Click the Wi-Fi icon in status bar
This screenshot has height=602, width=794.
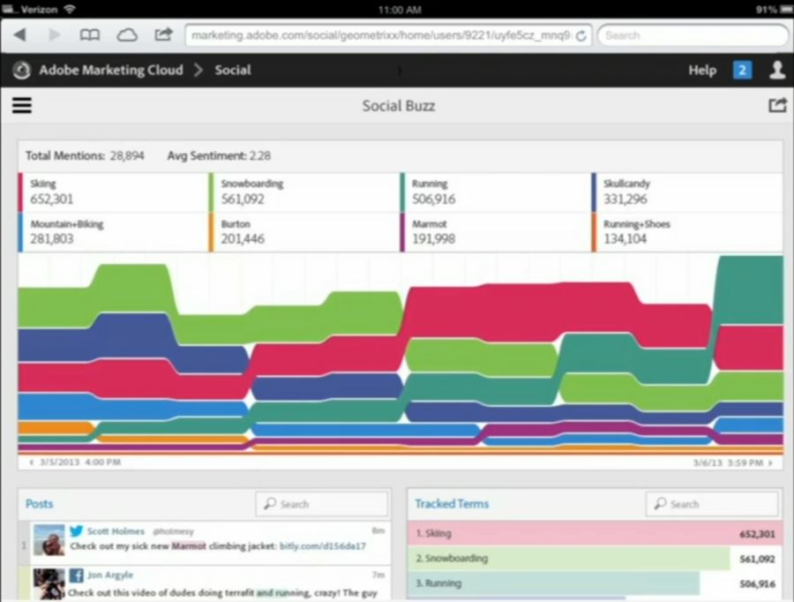coord(70,9)
